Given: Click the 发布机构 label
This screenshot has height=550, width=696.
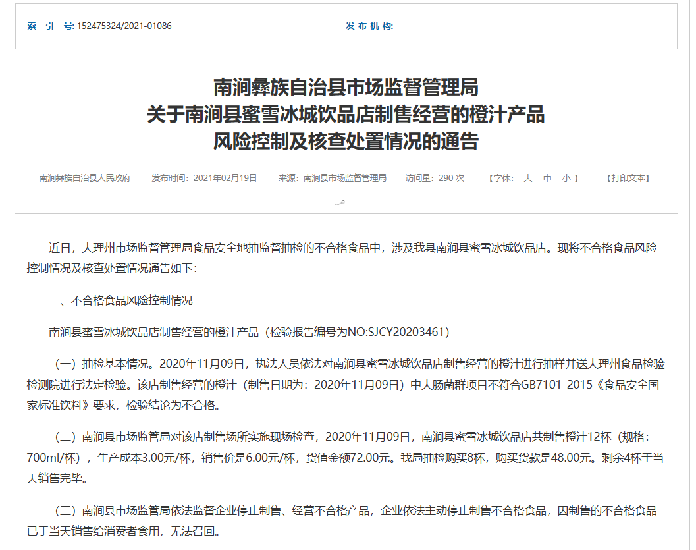Looking at the screenshot, I should pos(369,26).
